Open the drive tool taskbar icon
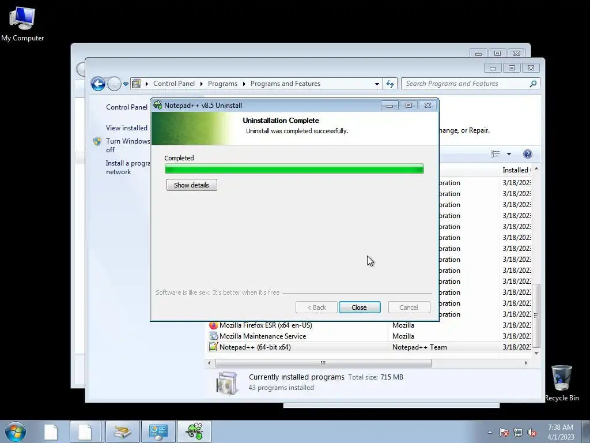Image resolution: width=590 pixels, height=443 pixels. click(123, 431)
